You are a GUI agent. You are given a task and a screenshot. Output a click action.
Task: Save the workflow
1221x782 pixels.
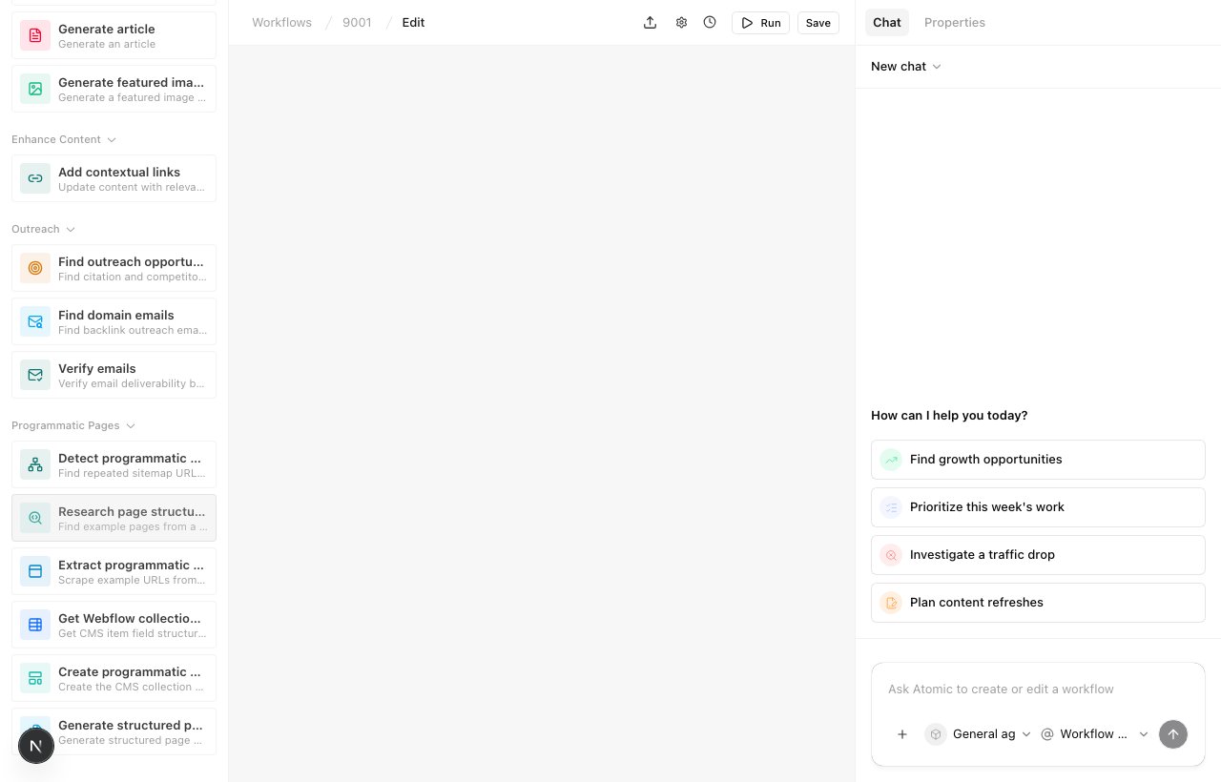click(818, 23)
